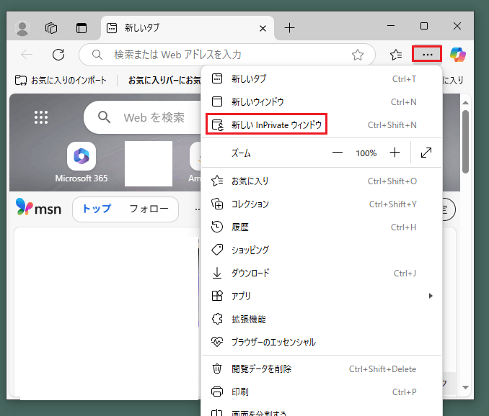The width and height of the screenshot is (489, 416).
Task: Select 新しい InPrivate ウィンドウ menu item
Action: (322, 125)
